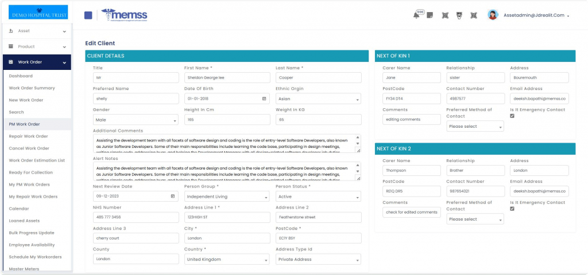Click the Address Line 1 field
The height and width of the screenshot is (275, 588).
pyautogui.click(x=227, y=217)
